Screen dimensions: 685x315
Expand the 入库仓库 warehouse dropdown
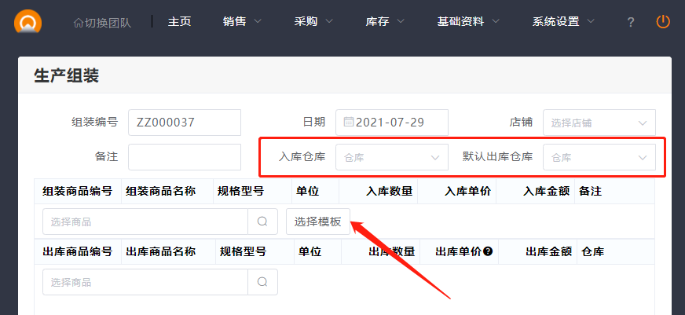click(x=391, y=157)
